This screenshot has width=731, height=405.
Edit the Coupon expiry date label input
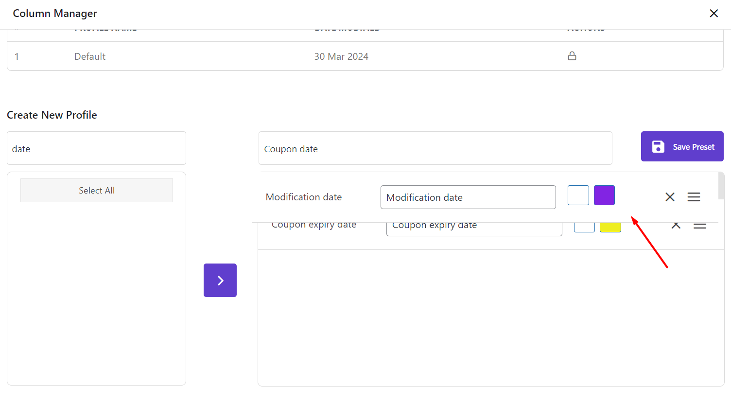474,229
